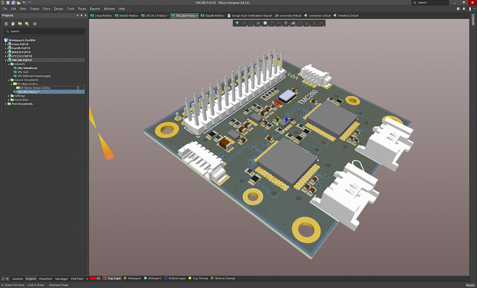Screen dimensions: 477x288
Task: Open the Design menu
Action: [59, 9]
